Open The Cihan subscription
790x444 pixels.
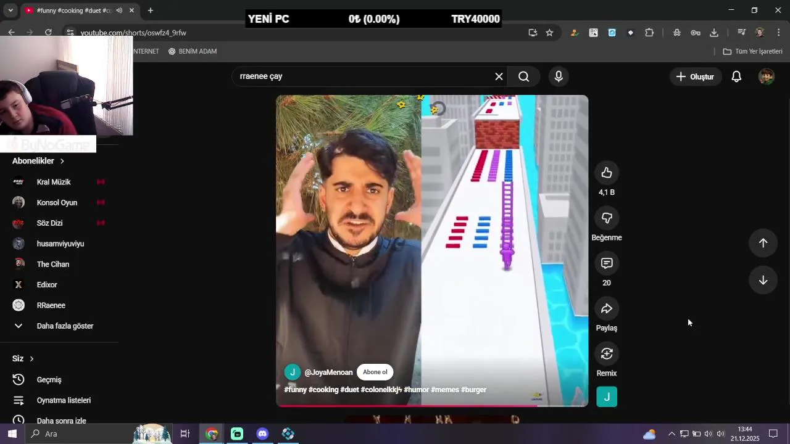59,264
